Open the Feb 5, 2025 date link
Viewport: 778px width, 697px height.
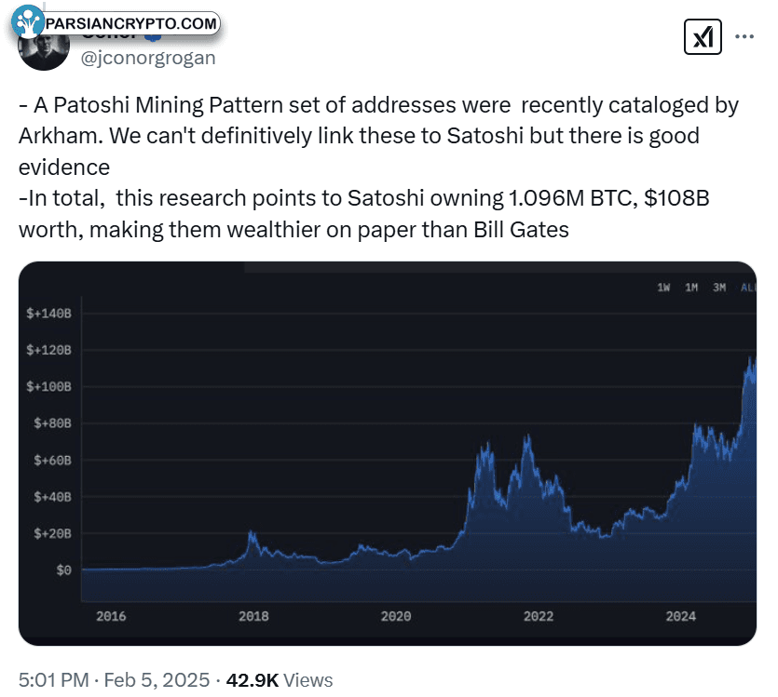pyautogui.click(x=157, y=679)
